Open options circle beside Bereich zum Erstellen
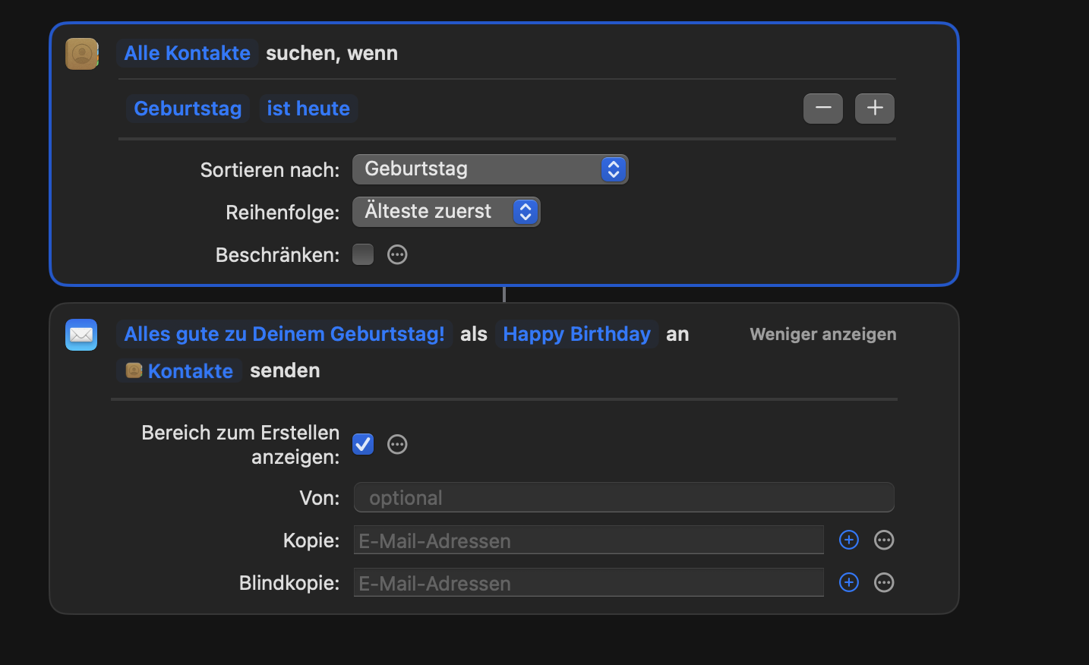This screenshot has width=1089, height=665. pyautogui.click(x=397, y=444)
